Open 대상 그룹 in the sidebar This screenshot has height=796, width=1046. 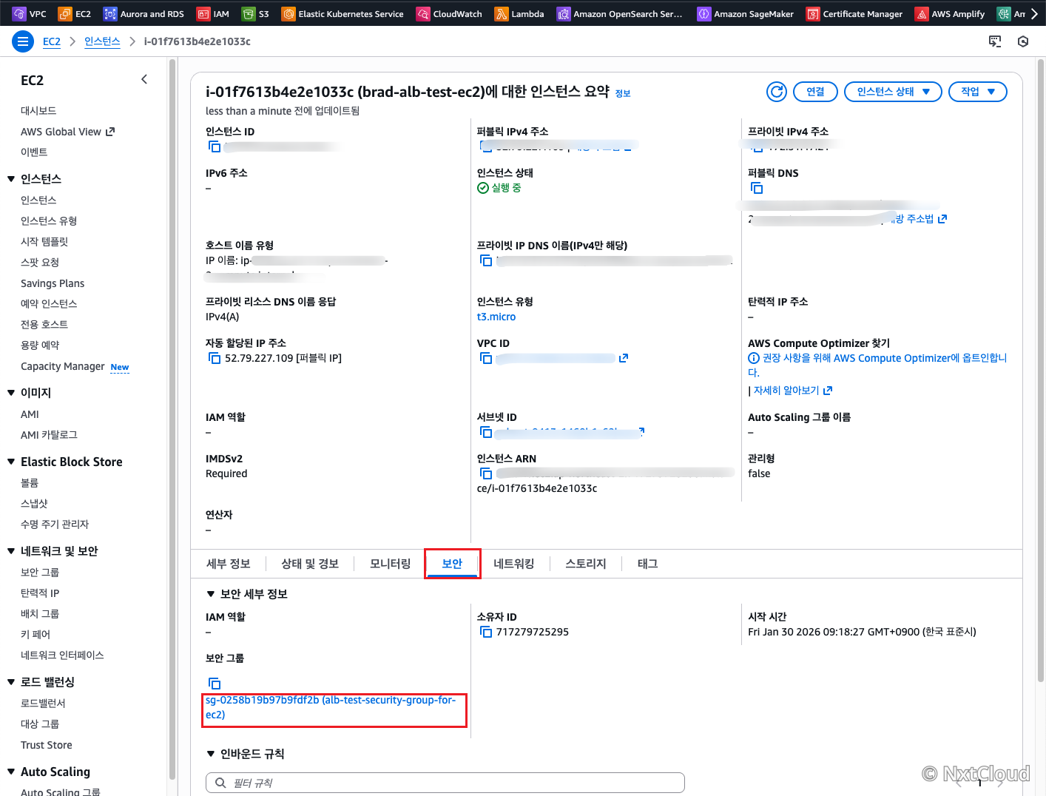40,724
